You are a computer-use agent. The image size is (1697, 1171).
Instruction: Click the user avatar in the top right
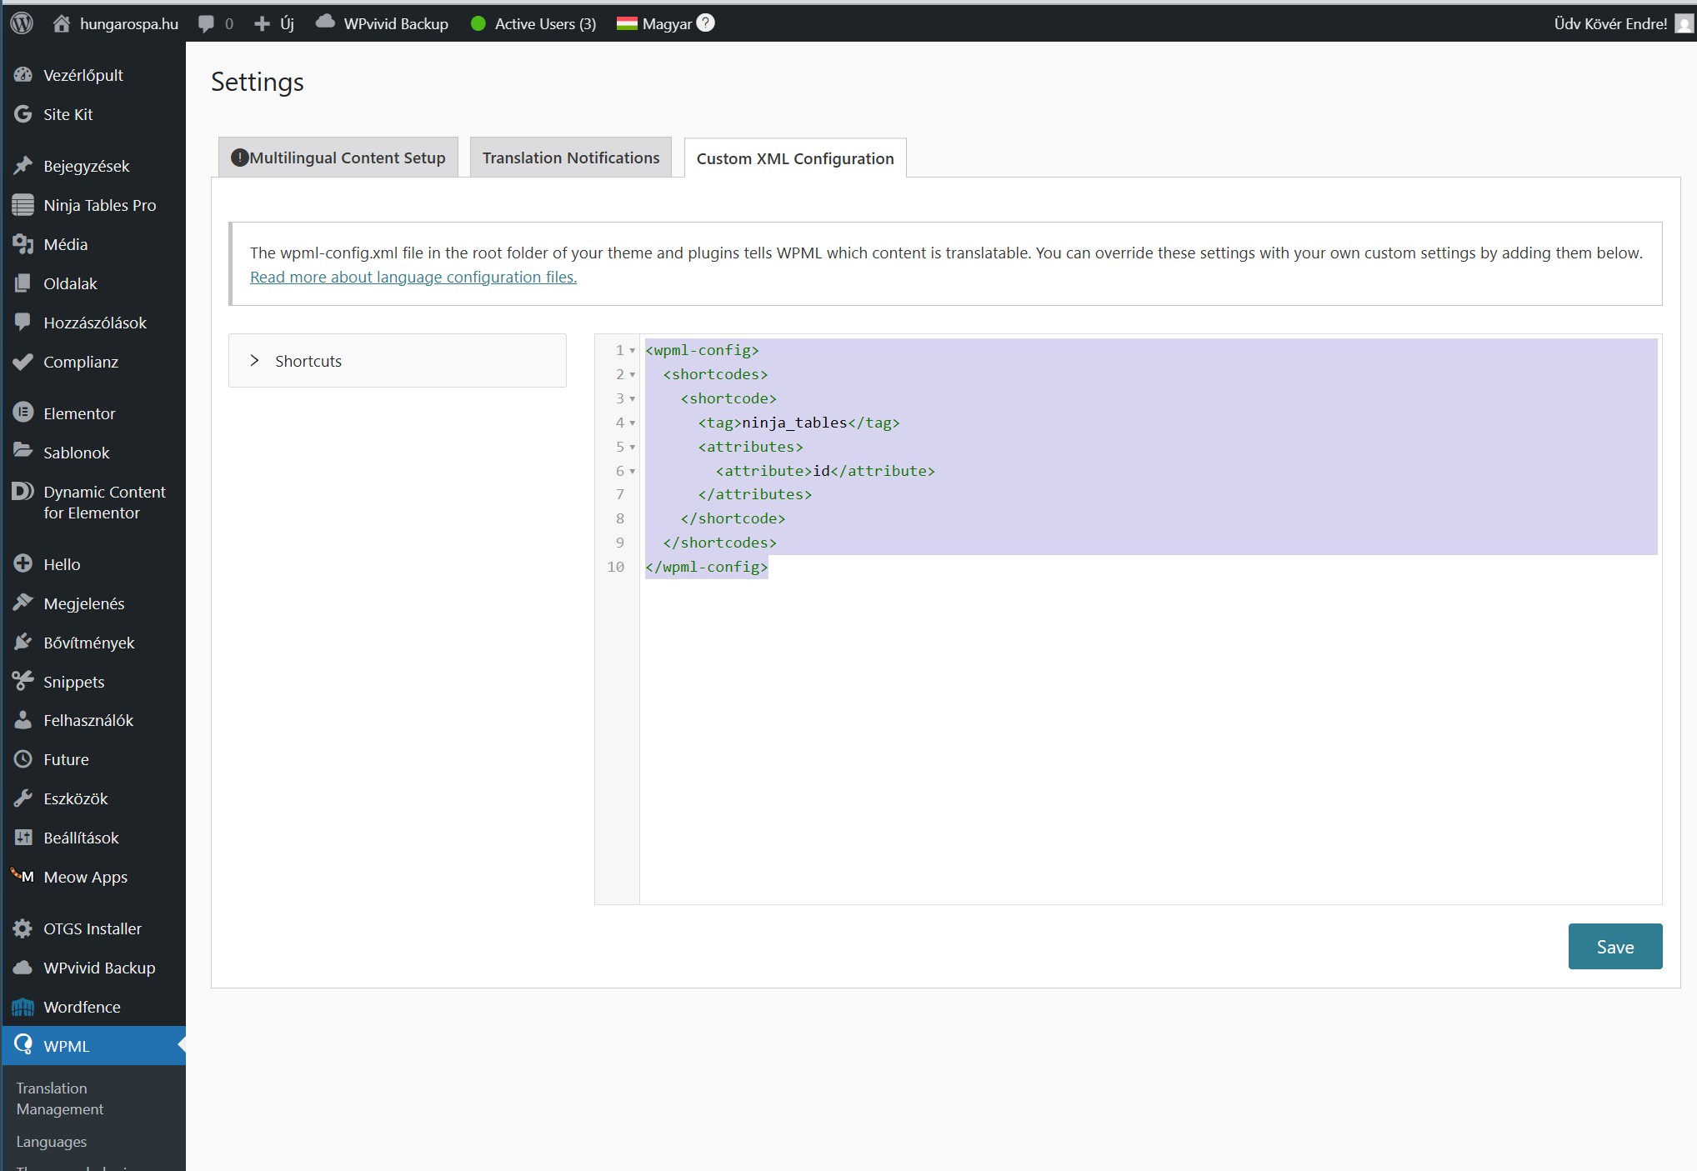[1684, 24]
